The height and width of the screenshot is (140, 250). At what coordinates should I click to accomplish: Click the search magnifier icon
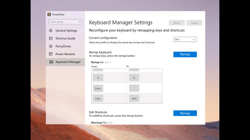click(80, 22)
